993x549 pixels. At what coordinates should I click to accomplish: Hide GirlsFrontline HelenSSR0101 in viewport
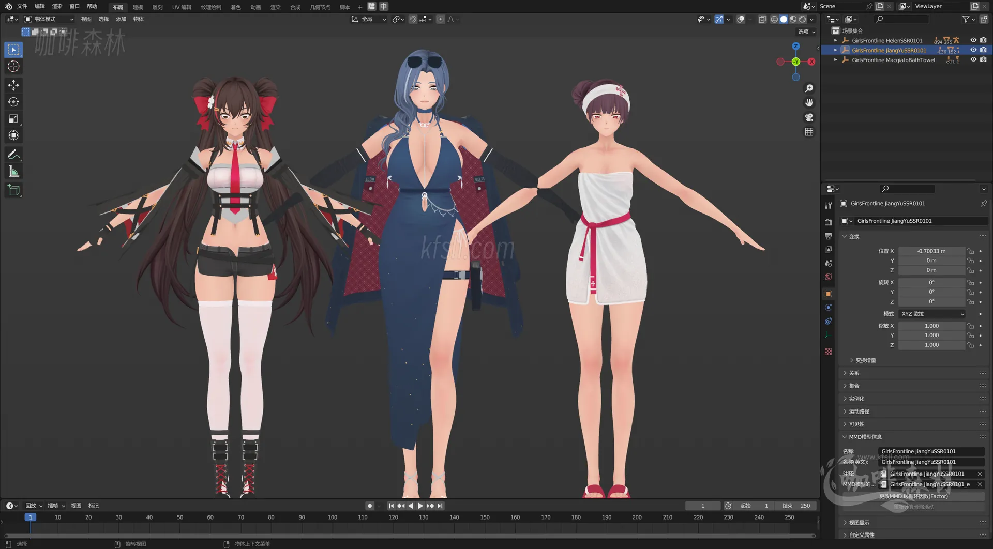click(x=974, y=40)
